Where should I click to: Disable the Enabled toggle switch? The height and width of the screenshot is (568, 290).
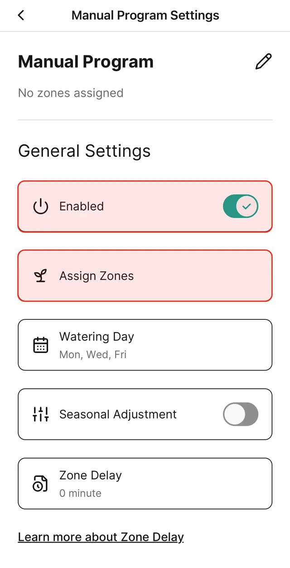[240, 207]
